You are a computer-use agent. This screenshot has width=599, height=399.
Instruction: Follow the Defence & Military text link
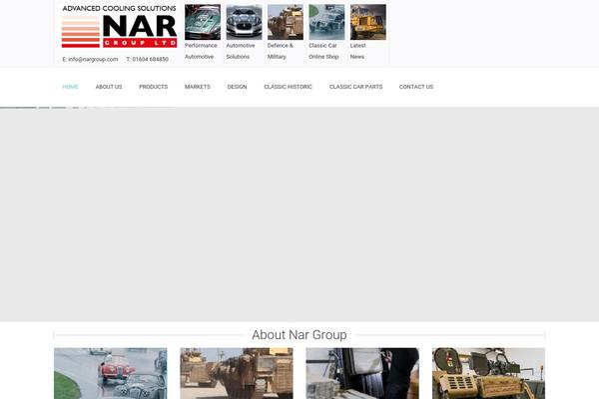click(x=280, y=51)
